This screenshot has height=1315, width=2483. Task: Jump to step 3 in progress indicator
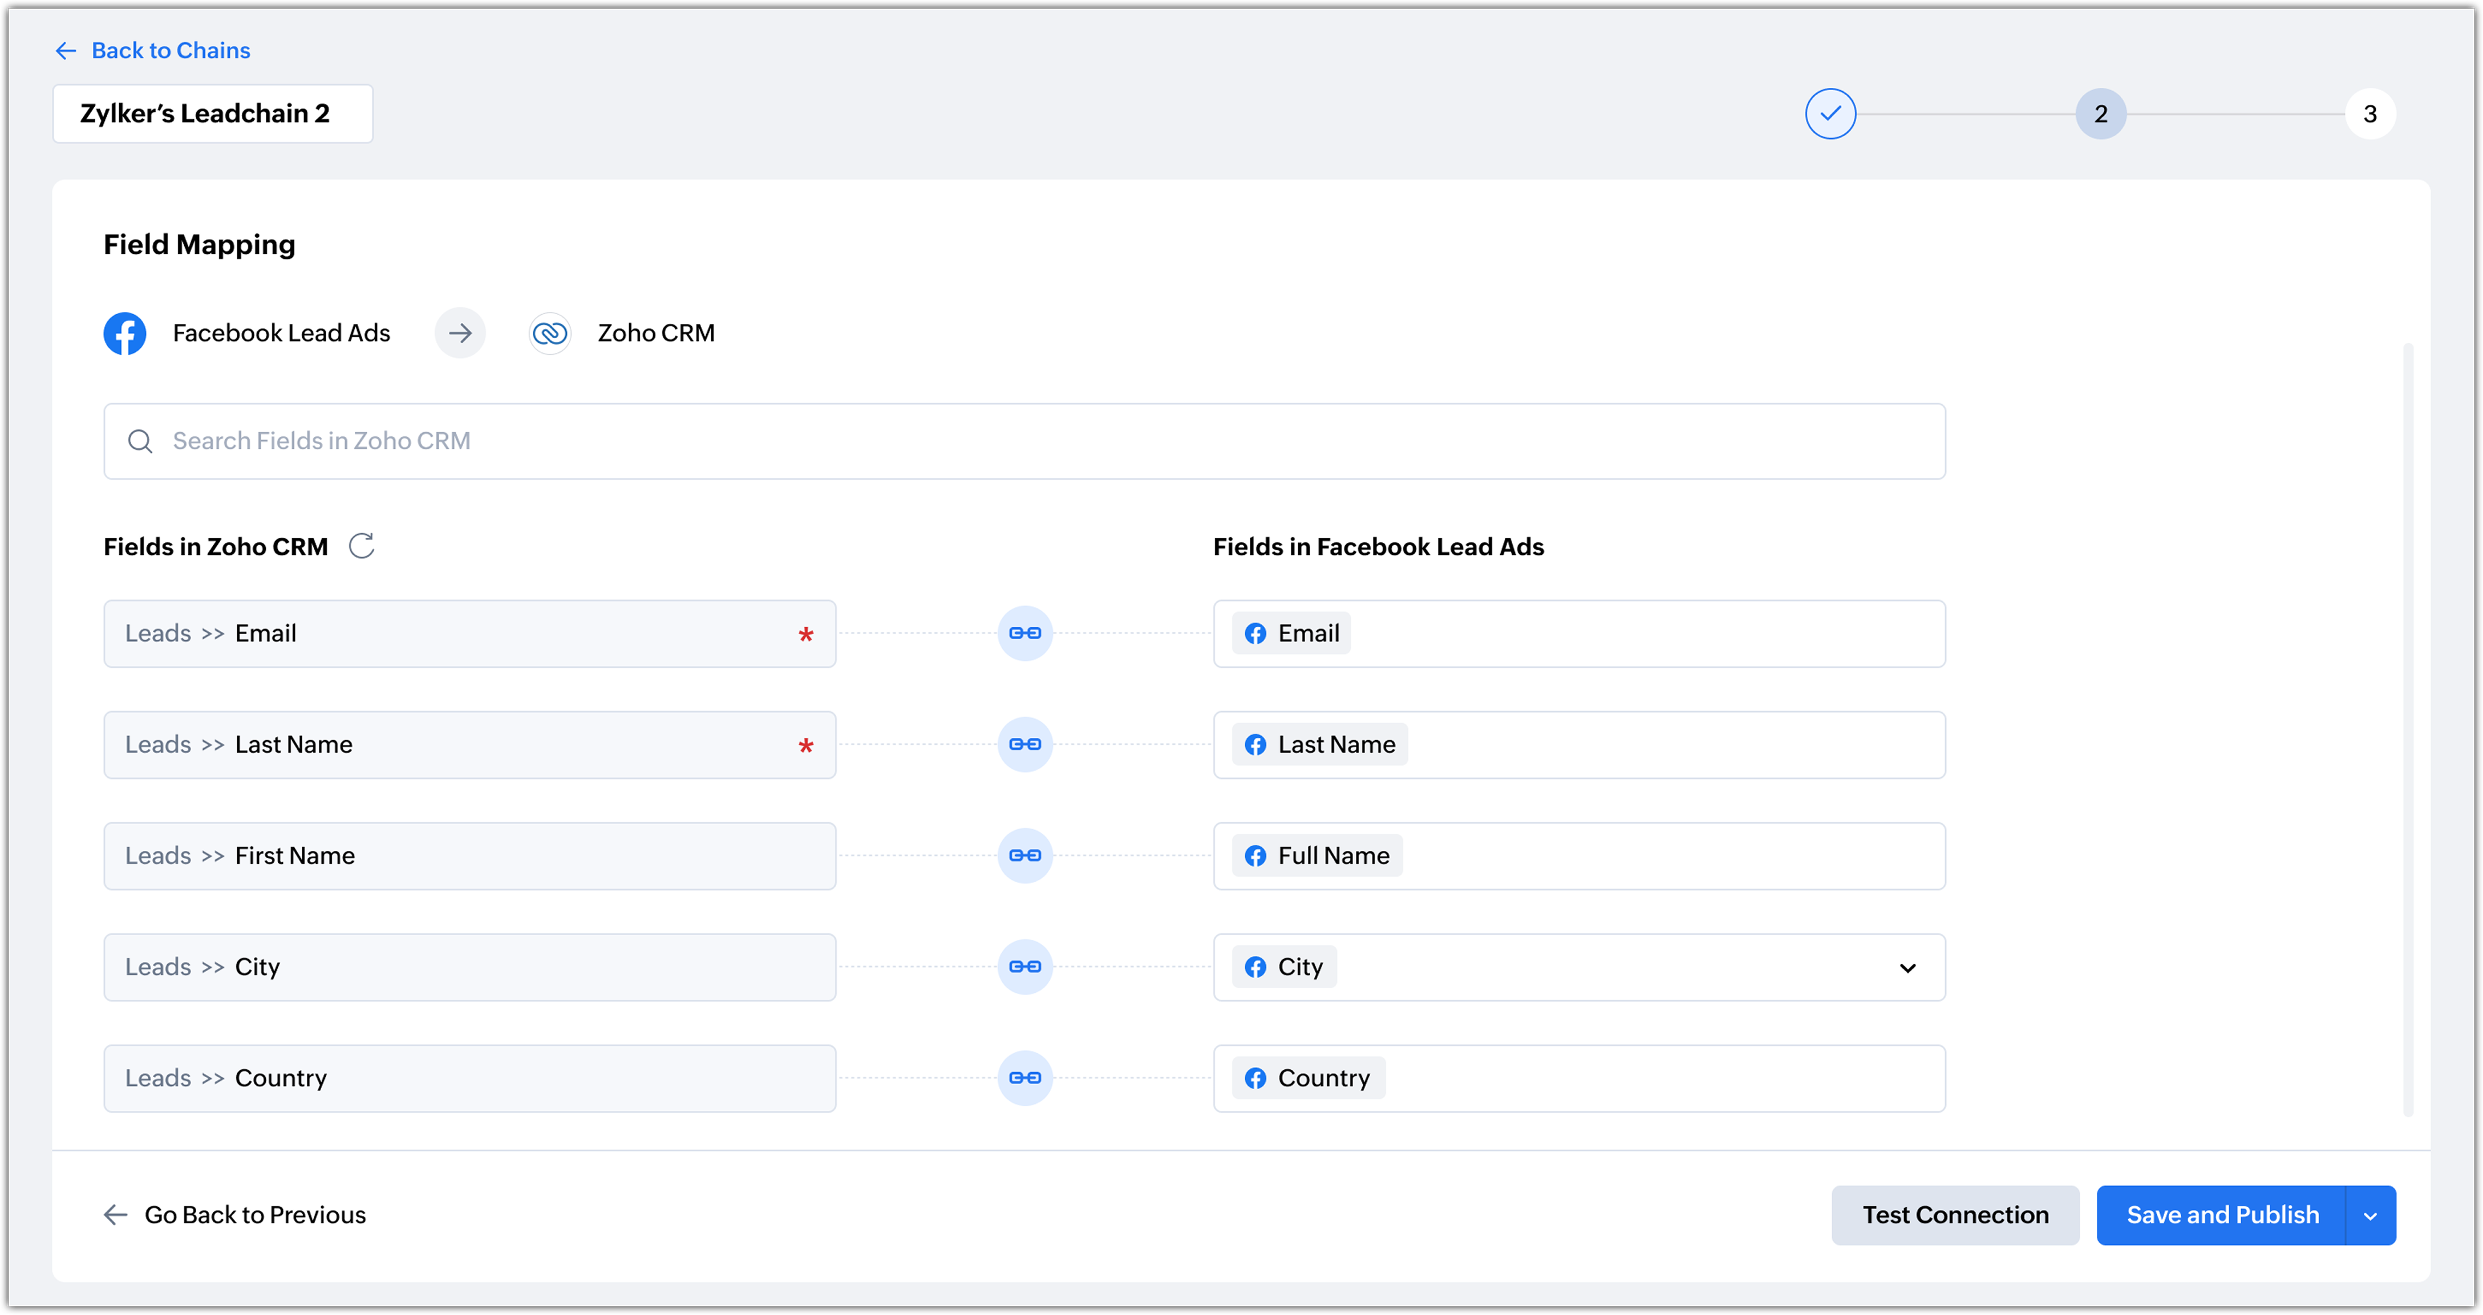2369,113
